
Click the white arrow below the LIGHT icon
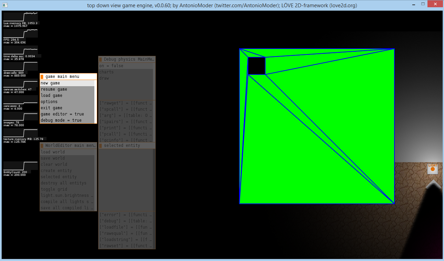point(433,184)
